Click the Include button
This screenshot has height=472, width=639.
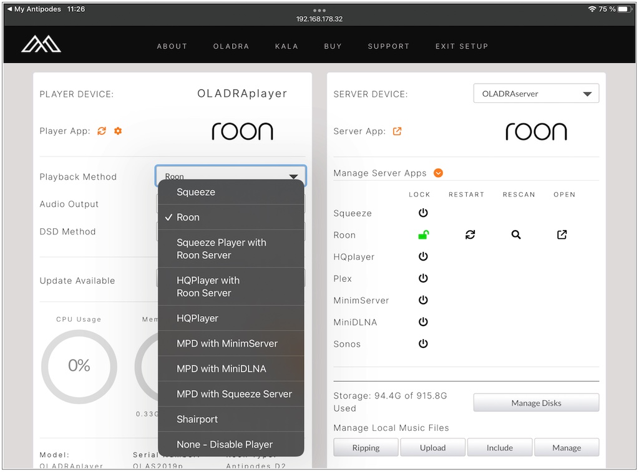500,448
